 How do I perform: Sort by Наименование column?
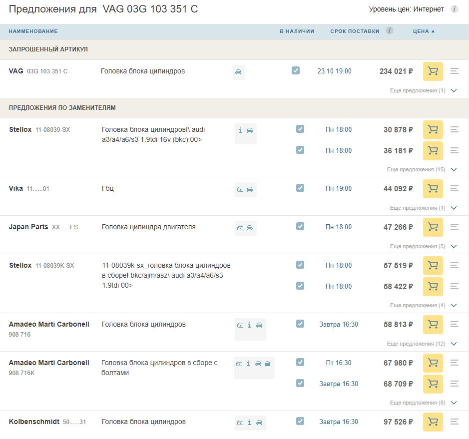coord(33,31)
